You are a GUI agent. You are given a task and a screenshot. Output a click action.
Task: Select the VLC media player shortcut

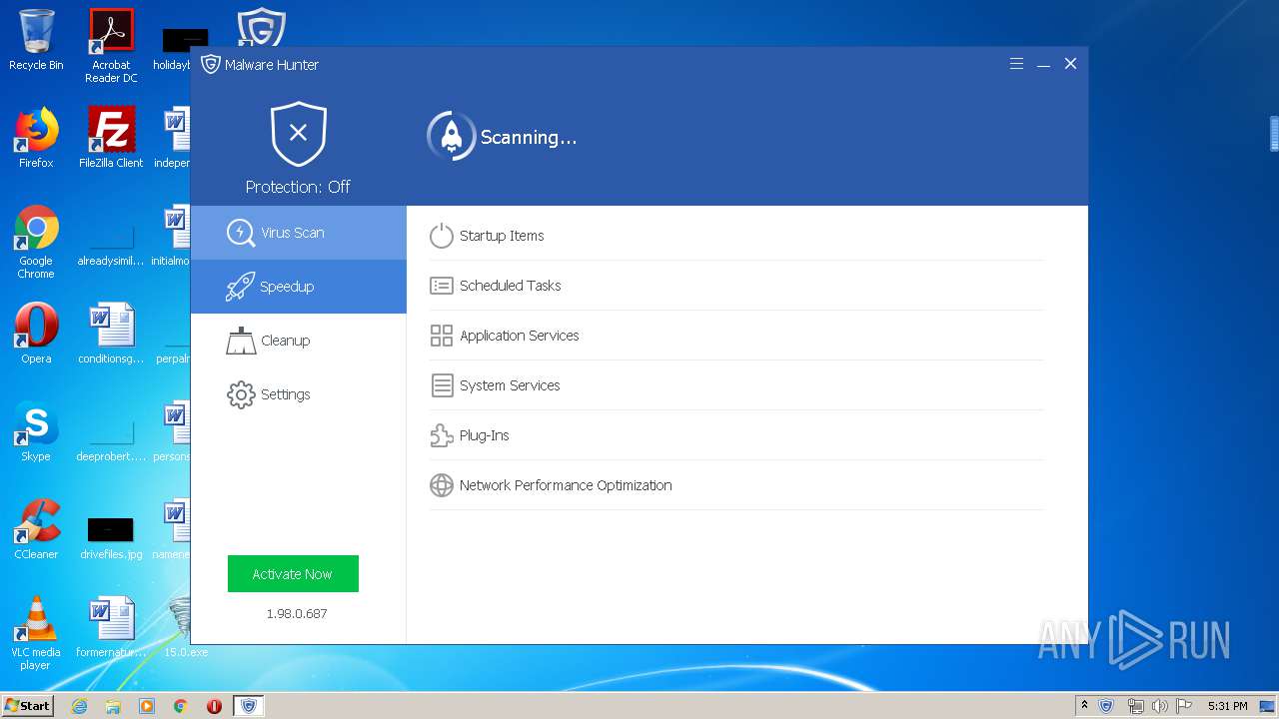[36, 634]
